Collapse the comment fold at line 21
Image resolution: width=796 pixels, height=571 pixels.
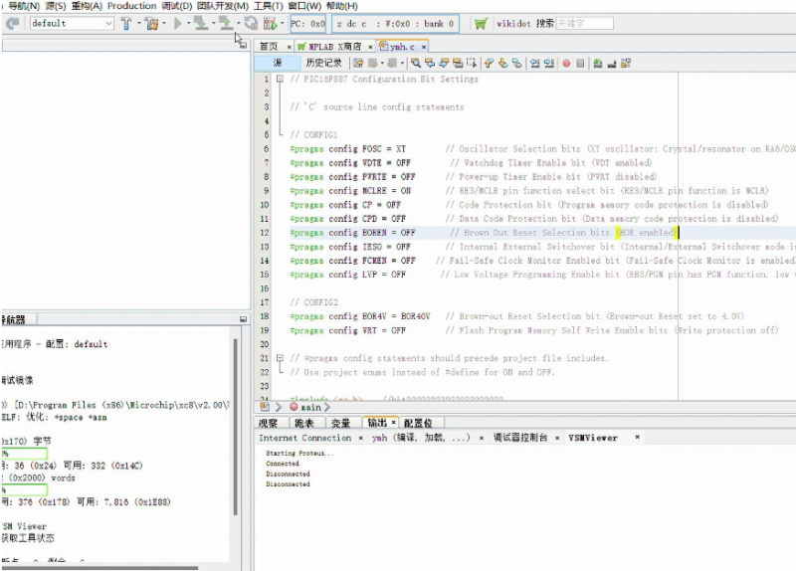(x=280, y=358)
